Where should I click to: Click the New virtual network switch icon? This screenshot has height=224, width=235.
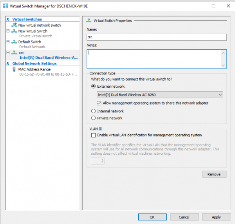pyautogui.click(x=14, y=25)
